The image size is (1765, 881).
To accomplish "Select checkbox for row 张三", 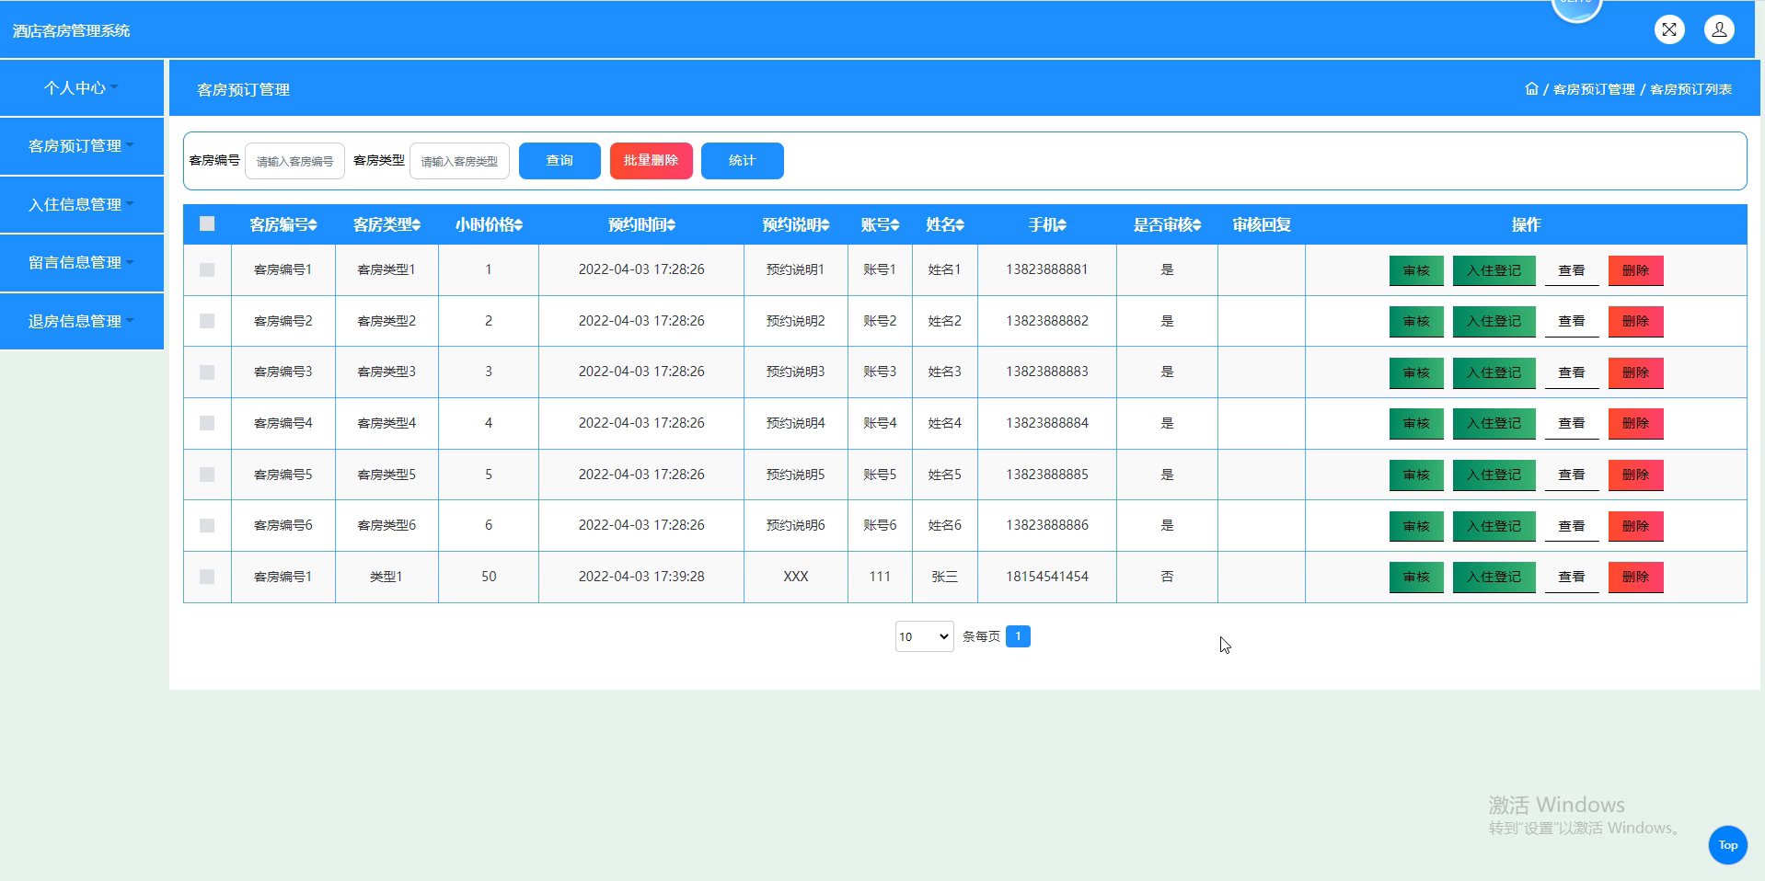I will point(207,577).
